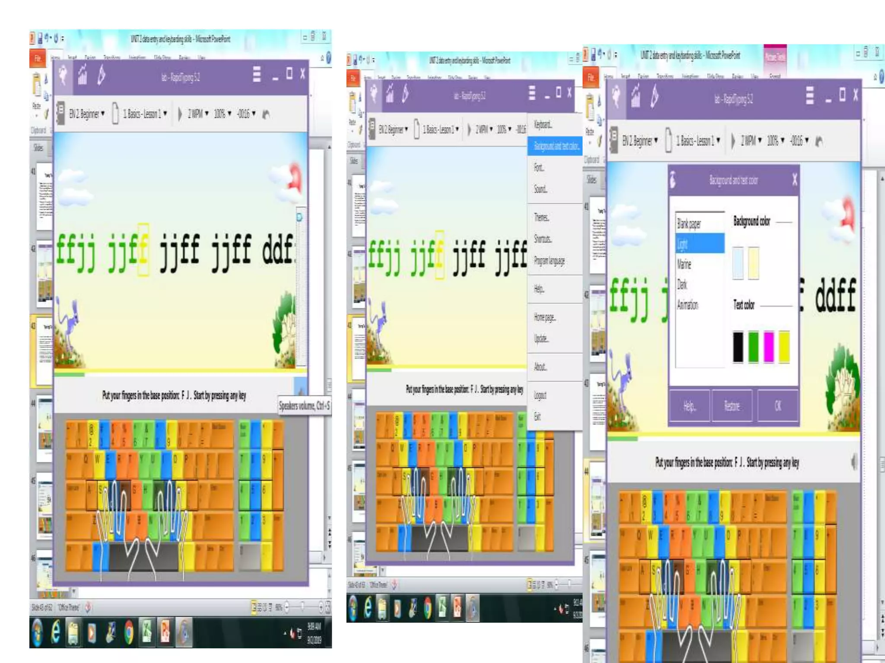Click lesson page icon in toolbar behind color dialog
The width and height of the screenshot is (885, 663).
669,140
